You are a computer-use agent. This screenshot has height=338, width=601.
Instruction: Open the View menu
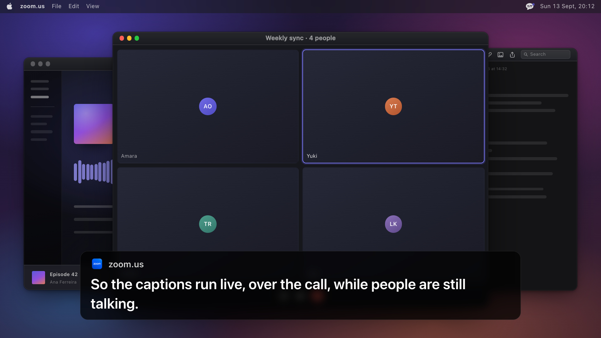(x=93, y=6)
